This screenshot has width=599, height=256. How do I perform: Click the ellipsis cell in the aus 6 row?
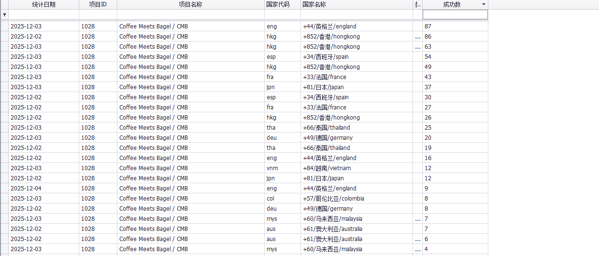coord(418,239)
